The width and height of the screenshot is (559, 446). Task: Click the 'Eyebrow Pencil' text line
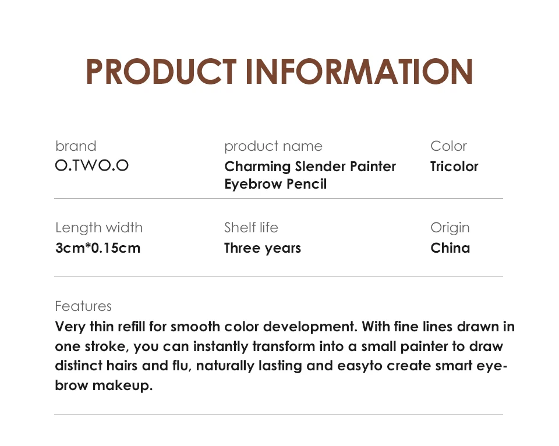click(x=275, y=184)
